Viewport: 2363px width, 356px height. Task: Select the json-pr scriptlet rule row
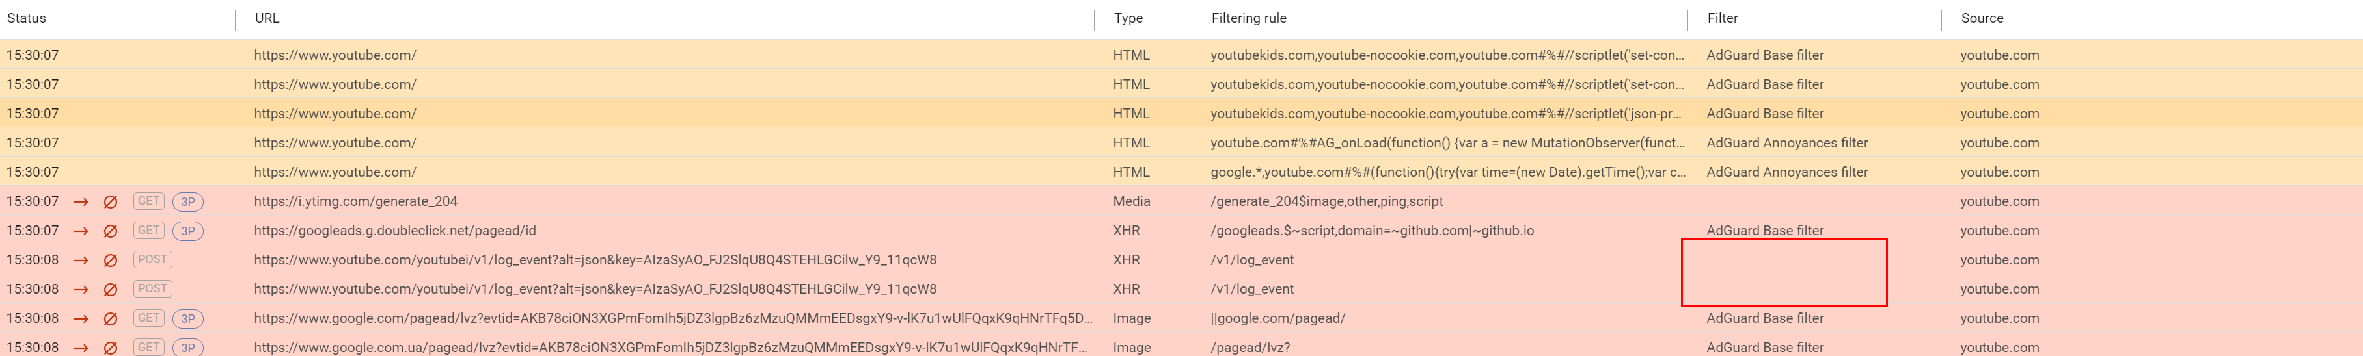(x=1182, y=114)
